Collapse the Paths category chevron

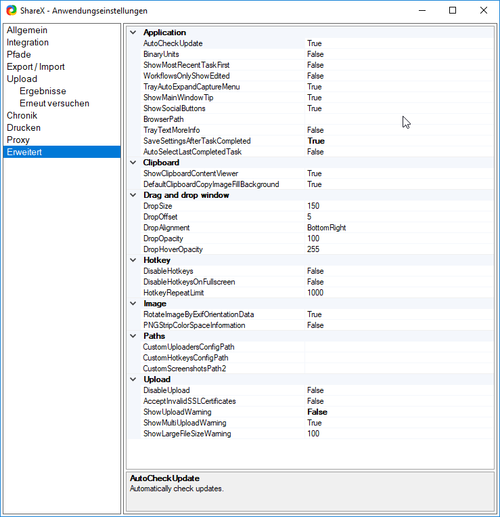coord(133,336)
